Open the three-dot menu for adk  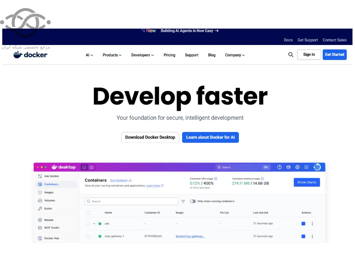(x=312, y=224)
